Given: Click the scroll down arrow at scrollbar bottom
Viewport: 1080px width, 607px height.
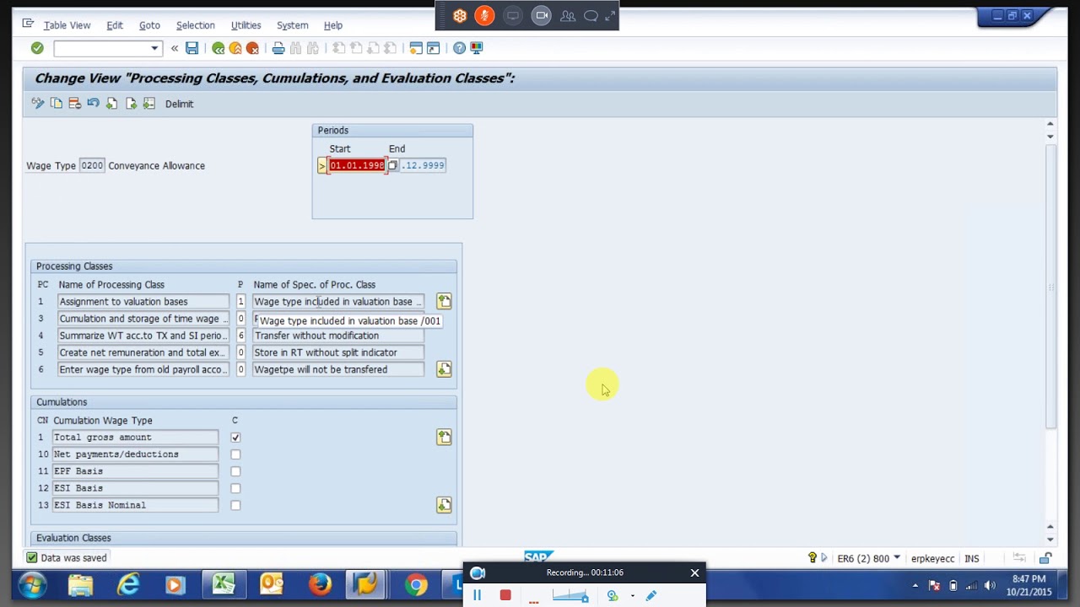Looking at the screenshot, I should (x=1050, y=539).
